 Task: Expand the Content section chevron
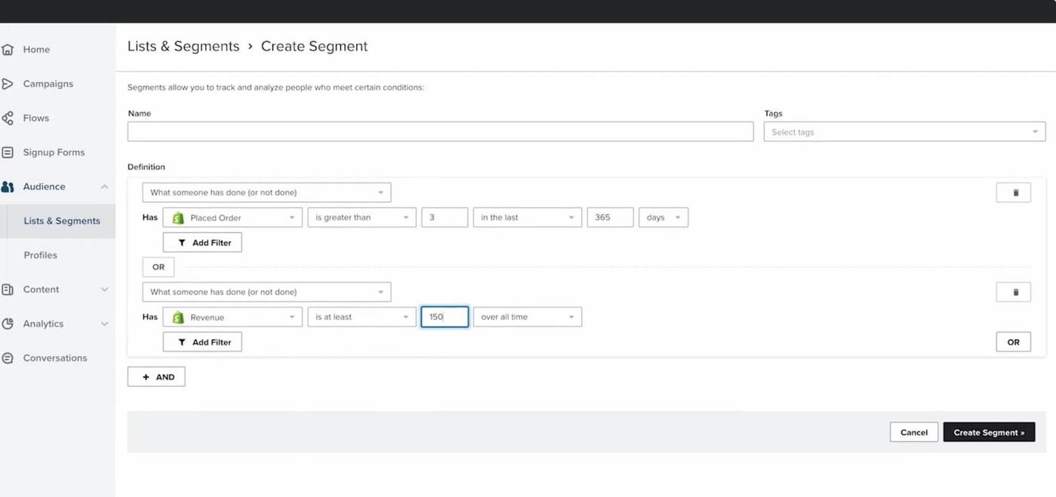click(104, 290)
